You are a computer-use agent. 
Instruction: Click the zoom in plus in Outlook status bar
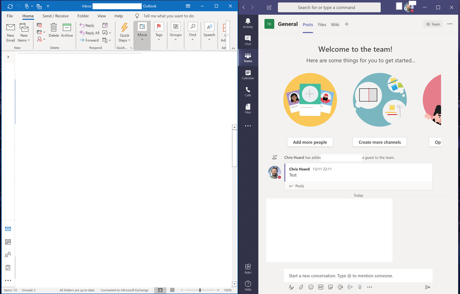(x=218, y=290)
